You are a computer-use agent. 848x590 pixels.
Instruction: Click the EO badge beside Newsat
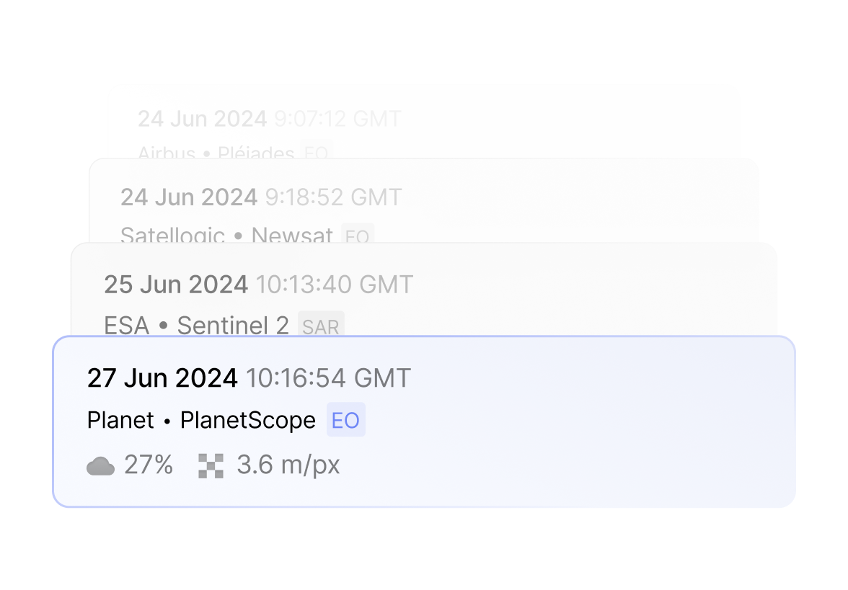(358, 236)
